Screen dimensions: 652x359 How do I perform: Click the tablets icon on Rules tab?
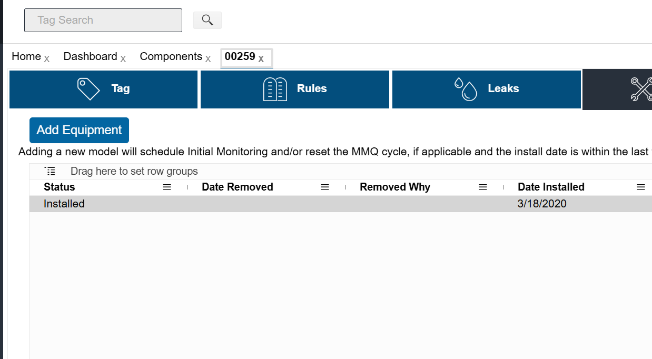pyautogui.click(x=275, y=89)
